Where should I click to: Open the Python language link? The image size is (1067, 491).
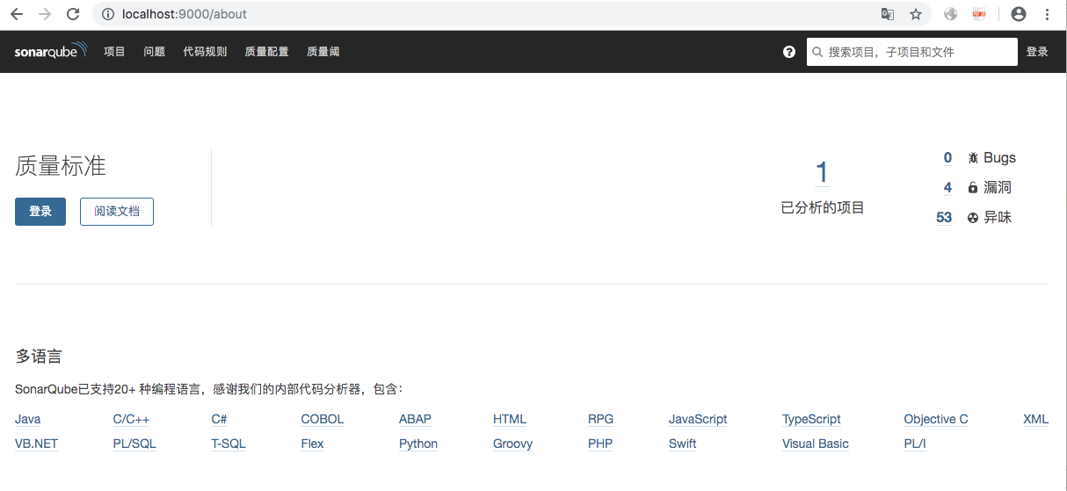[418, 444]
